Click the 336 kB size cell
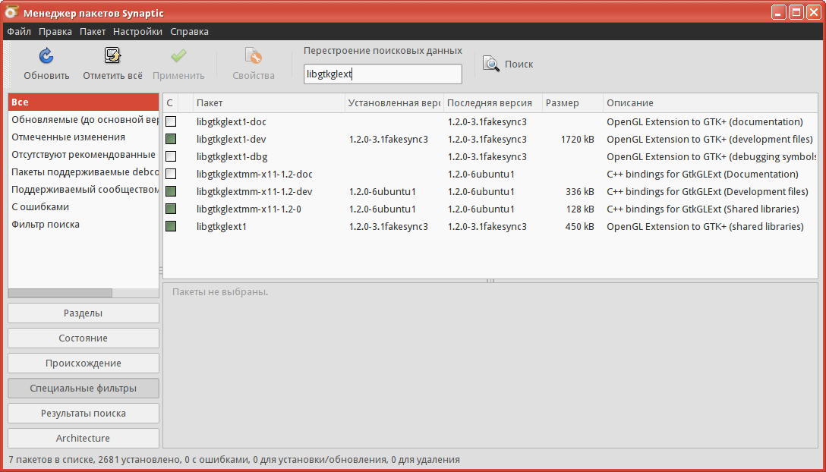This screenshot has height=472, width=826. tap(581, 191)
